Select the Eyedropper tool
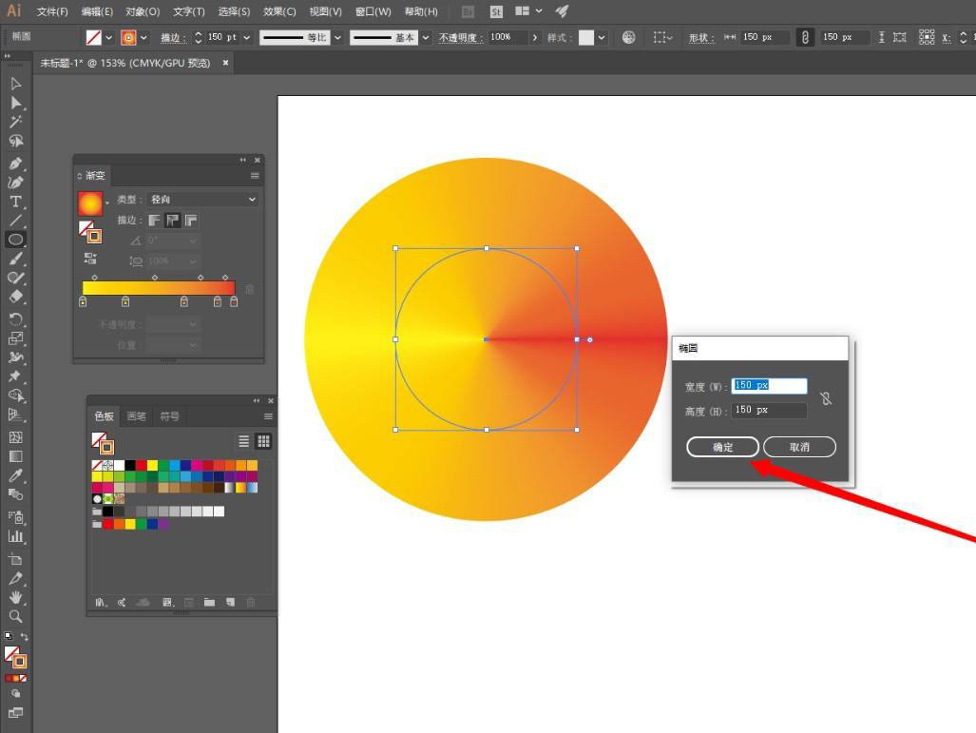976x733 pixels. pyautogui.click(x=15, y=476)
